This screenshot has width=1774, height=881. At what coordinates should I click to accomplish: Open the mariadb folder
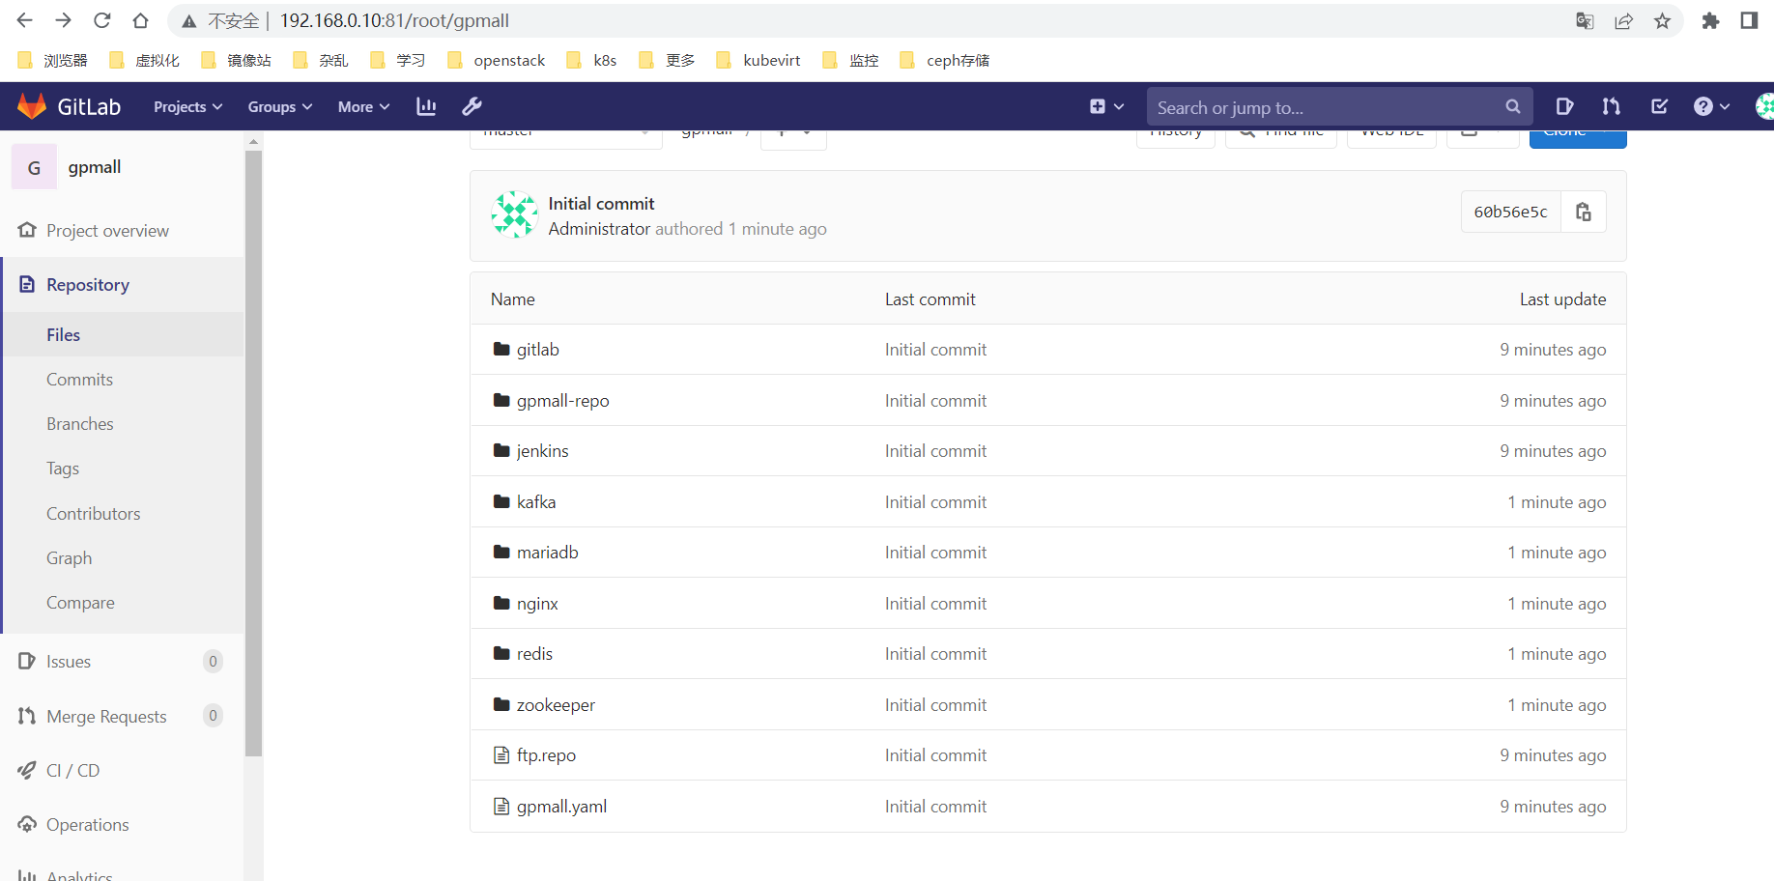548,553
